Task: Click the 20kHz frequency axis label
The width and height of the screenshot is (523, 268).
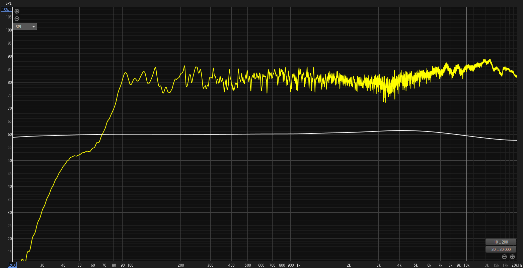Action: (x=517, y=265)
